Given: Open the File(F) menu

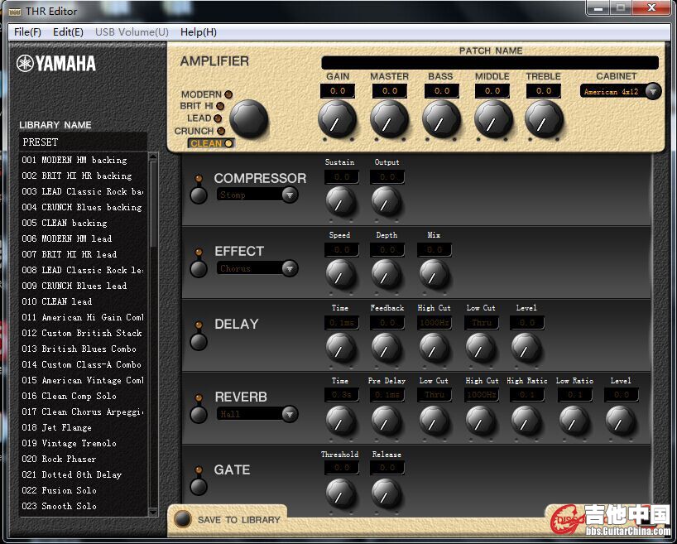Looking at the screenshot, I should pyautogui.click(x=27, y=32).
